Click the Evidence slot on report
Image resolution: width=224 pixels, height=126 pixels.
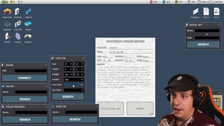point(140,108)
